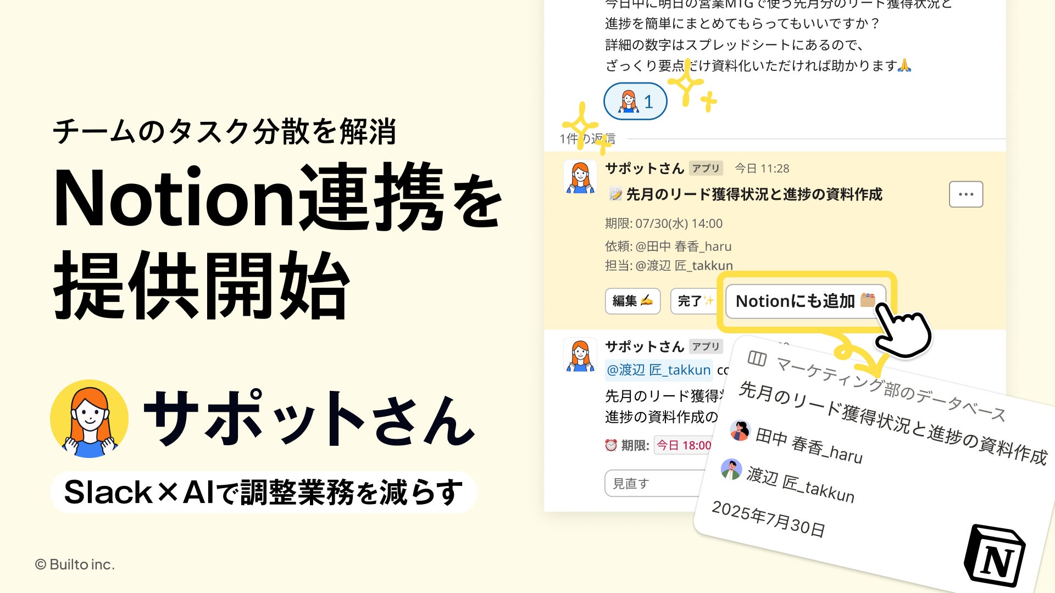Click the アプリ tag beside 11:28 message
This screenshot has width=1055, height=593.
(x=706, y=168)
